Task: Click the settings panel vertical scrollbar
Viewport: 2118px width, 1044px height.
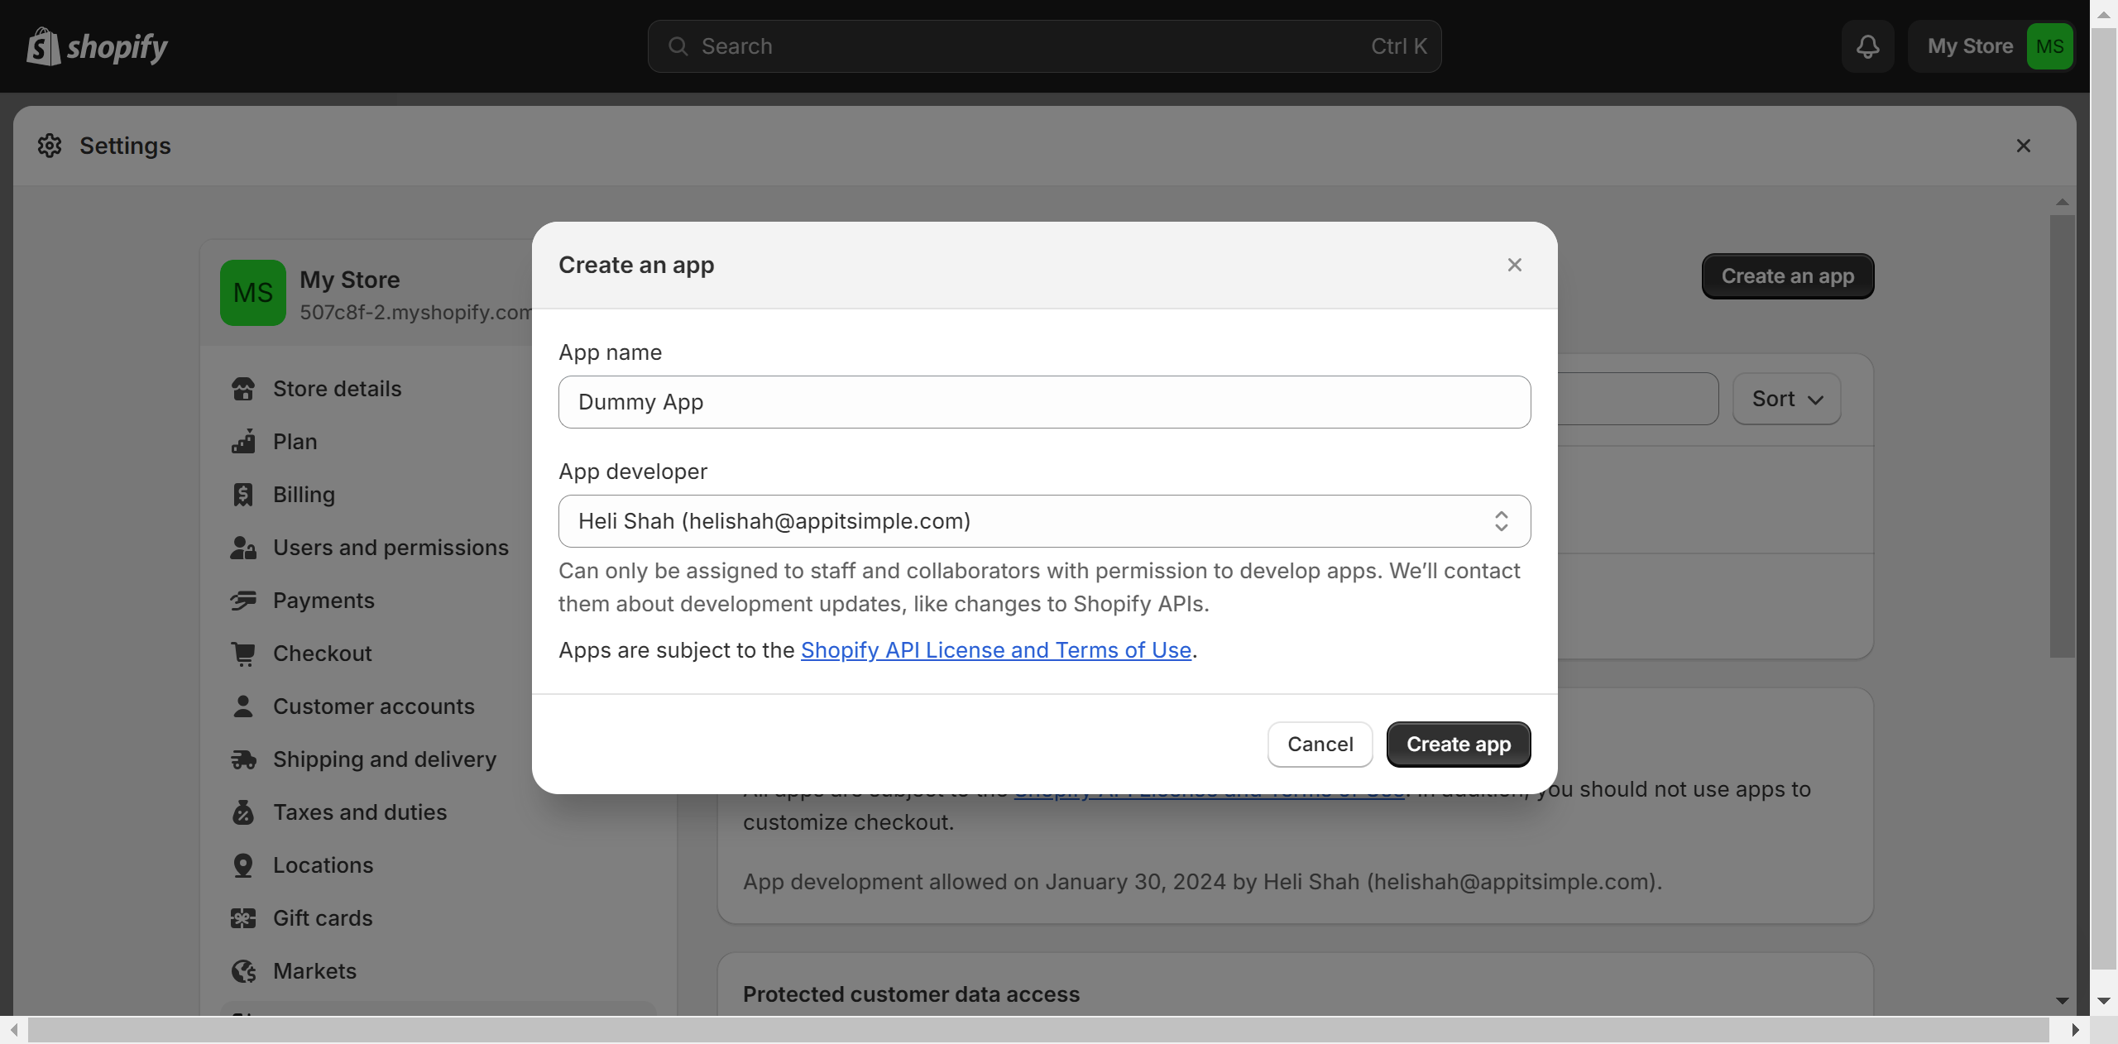Action: tap(2062, 437)
